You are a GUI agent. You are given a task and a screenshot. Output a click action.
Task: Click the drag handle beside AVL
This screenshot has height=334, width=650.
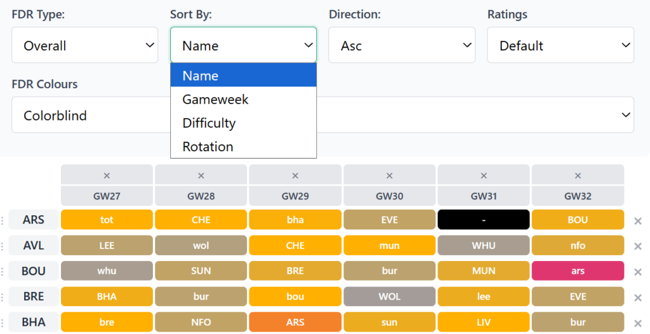click(x=3, y=246)
